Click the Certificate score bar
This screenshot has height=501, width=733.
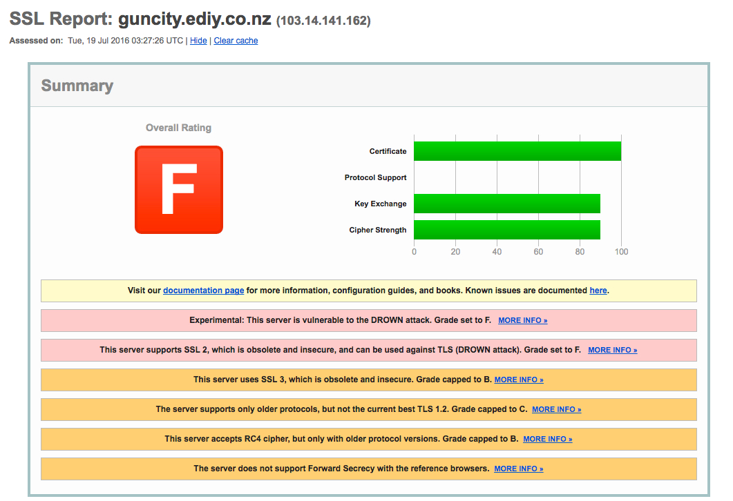tap(517, 151)
